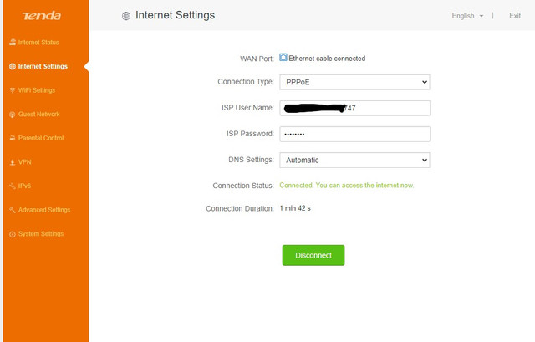Open the English language selector
535x342 pixels.
coord(467,16)
